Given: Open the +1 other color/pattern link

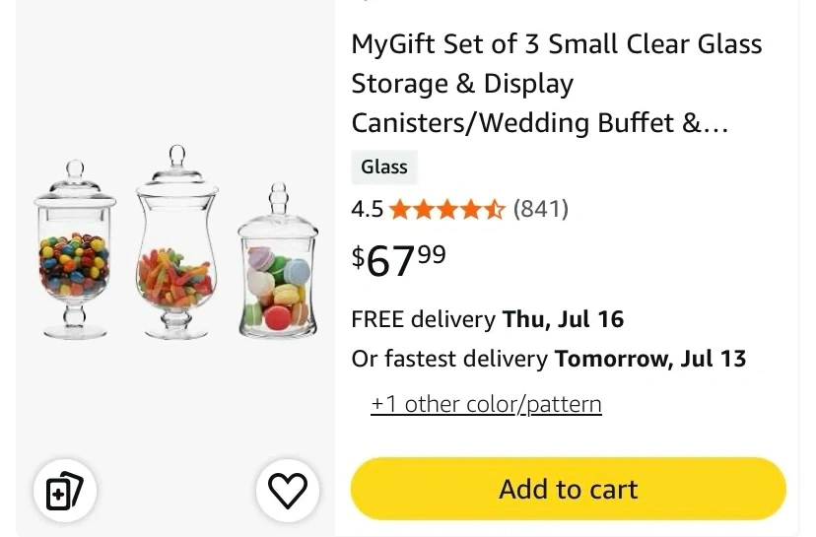Looking at the screenshot, I should (486, 404).
